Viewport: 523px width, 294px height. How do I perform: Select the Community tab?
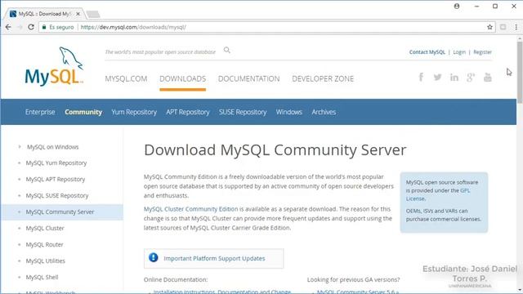tap(83, 112)
